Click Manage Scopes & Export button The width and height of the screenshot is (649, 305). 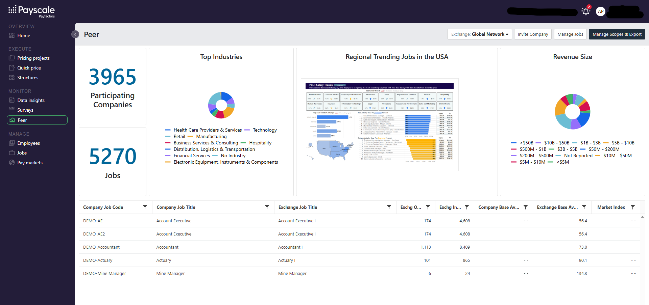pos(617,34)
